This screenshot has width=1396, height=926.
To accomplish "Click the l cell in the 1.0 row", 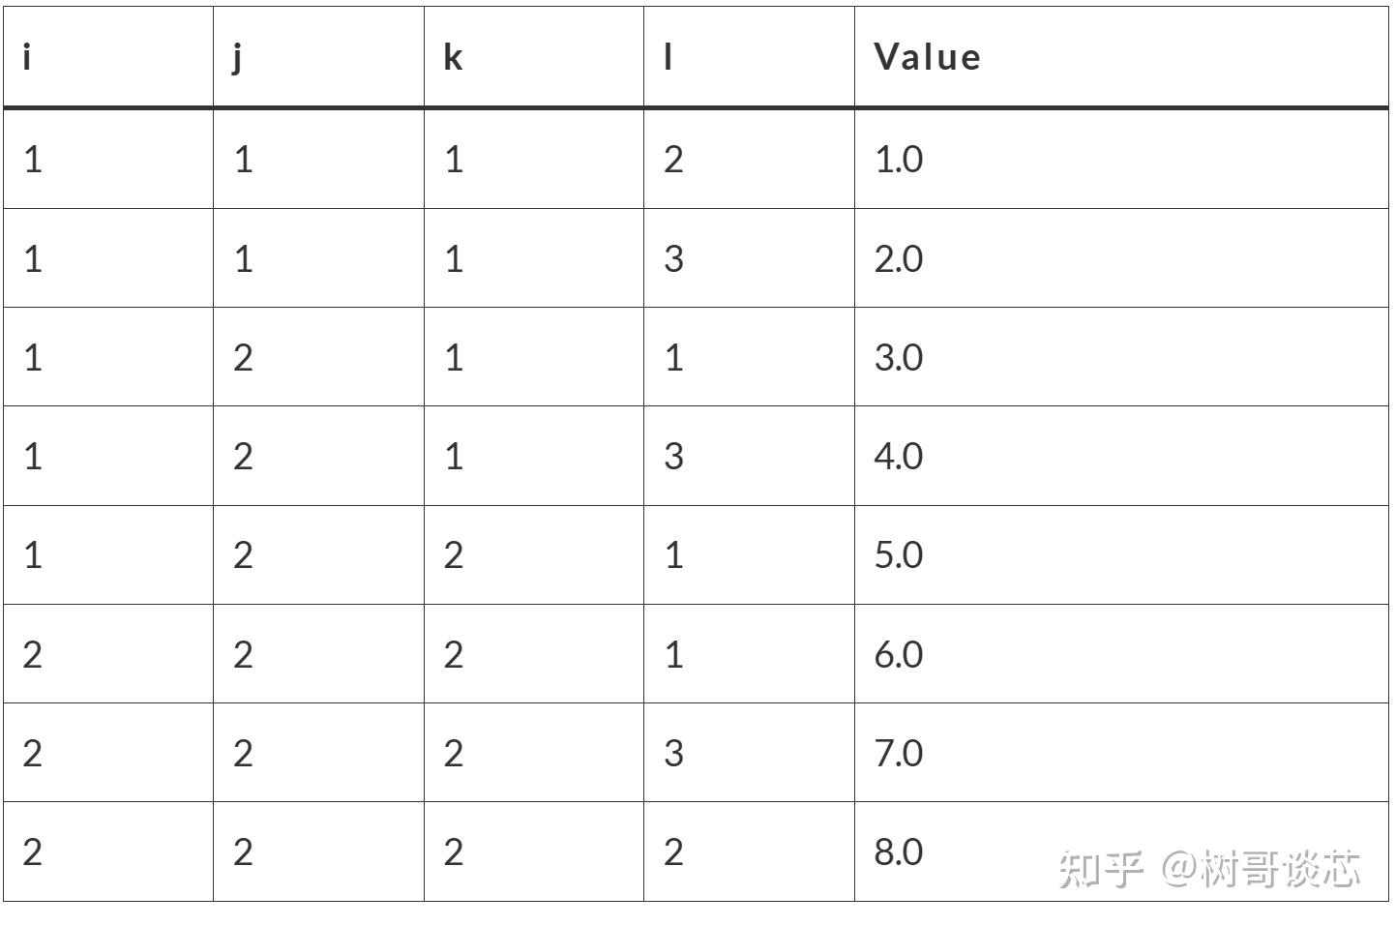I will click(749, 159).
